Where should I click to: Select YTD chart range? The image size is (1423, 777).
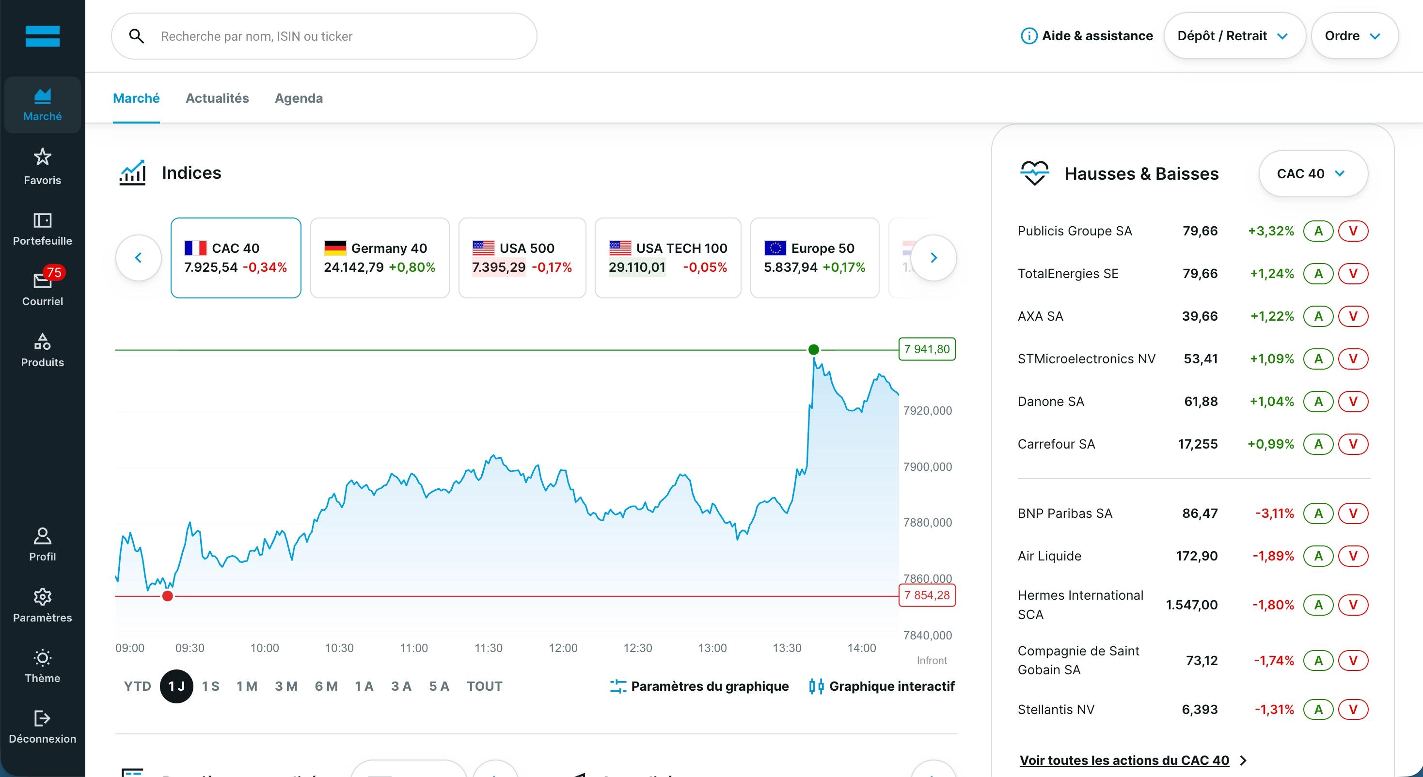click(x=138, y=686)
